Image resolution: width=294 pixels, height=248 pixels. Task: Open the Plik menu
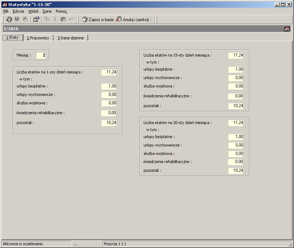[x=6, y=11]
